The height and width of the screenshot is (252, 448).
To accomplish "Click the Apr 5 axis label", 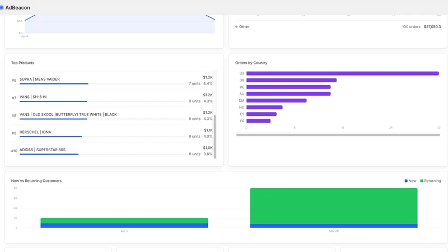I will point(124,231).
